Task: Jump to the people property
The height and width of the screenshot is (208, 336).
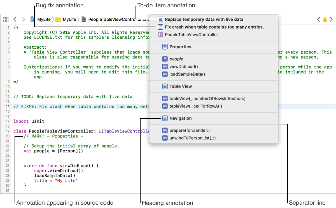Action: click(x=176, y=59)
